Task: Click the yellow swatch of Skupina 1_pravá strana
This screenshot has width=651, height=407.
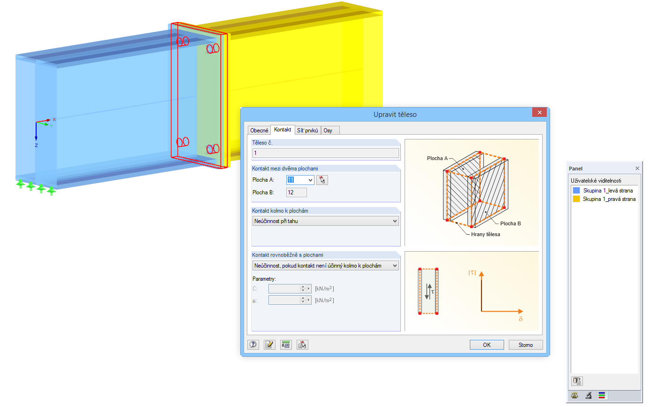Action: (x=576, y=199)
